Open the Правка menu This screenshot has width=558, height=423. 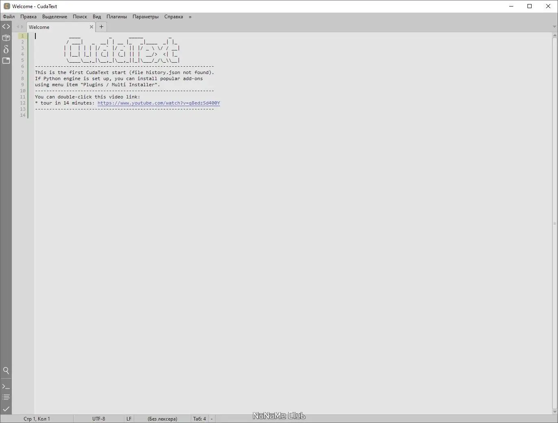click(28, 17)
